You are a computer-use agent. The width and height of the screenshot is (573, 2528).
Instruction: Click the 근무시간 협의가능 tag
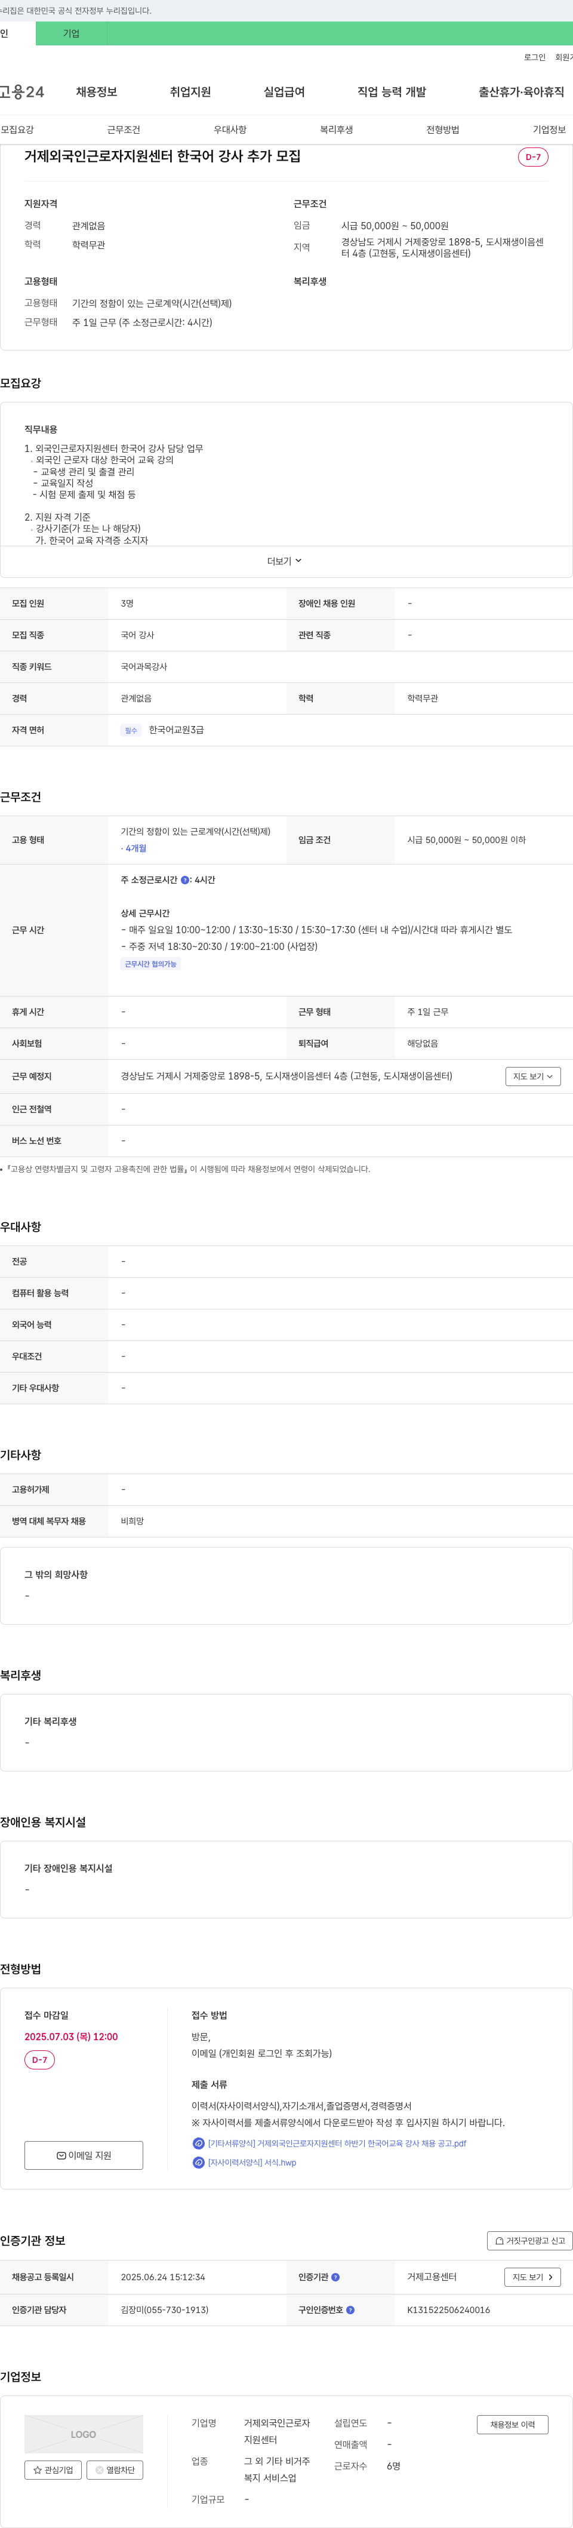[x=151, y=965]
